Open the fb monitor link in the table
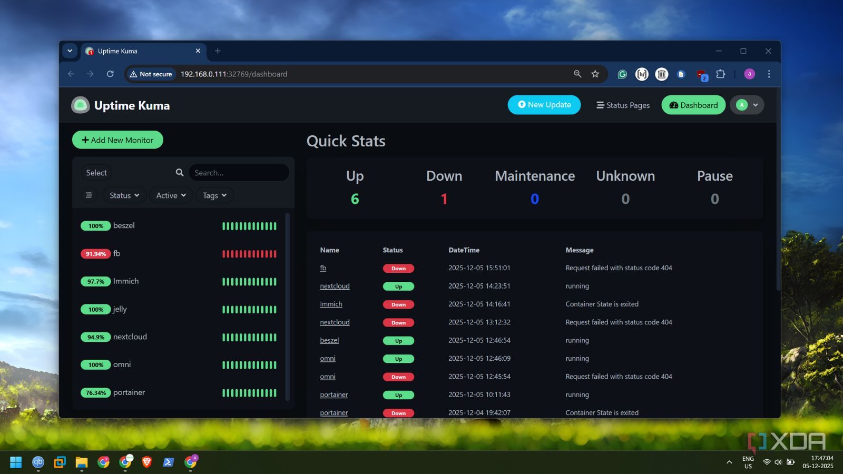 coord(323,268)
